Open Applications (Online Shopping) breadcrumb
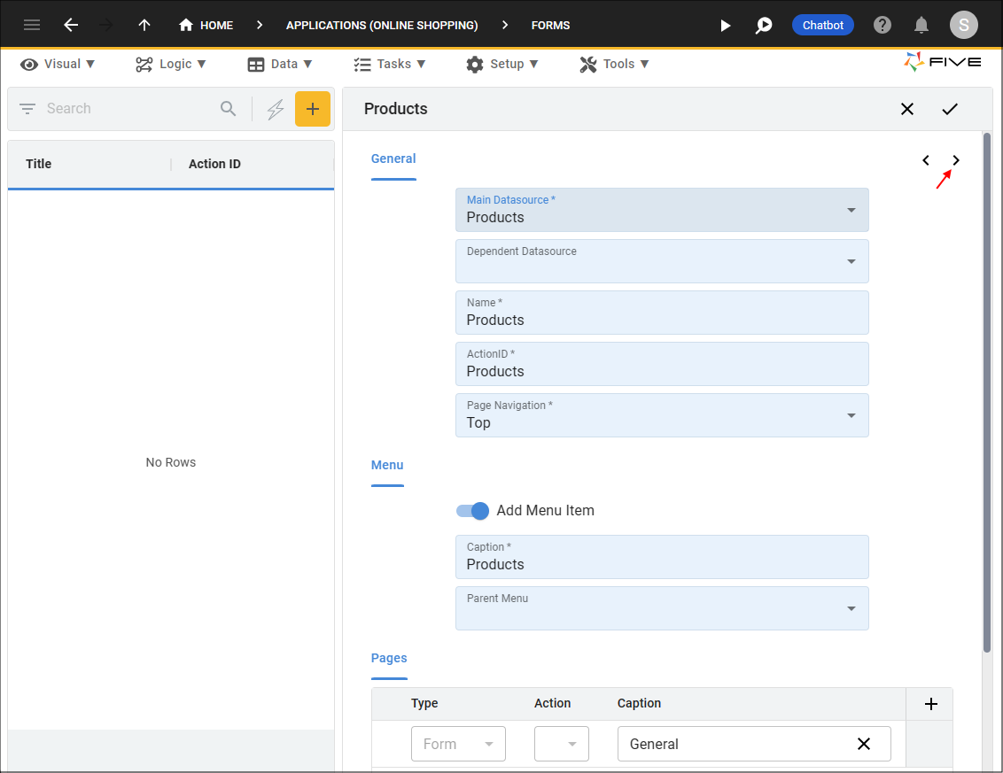 382,25
